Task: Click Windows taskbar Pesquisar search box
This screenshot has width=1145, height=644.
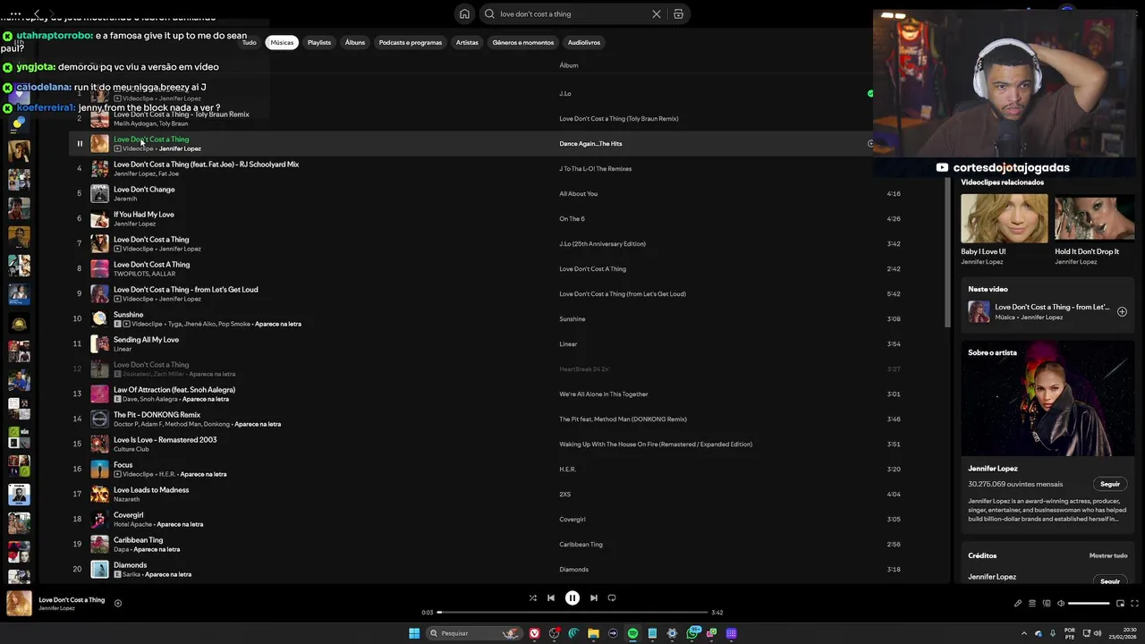Action: coord(474,633)
